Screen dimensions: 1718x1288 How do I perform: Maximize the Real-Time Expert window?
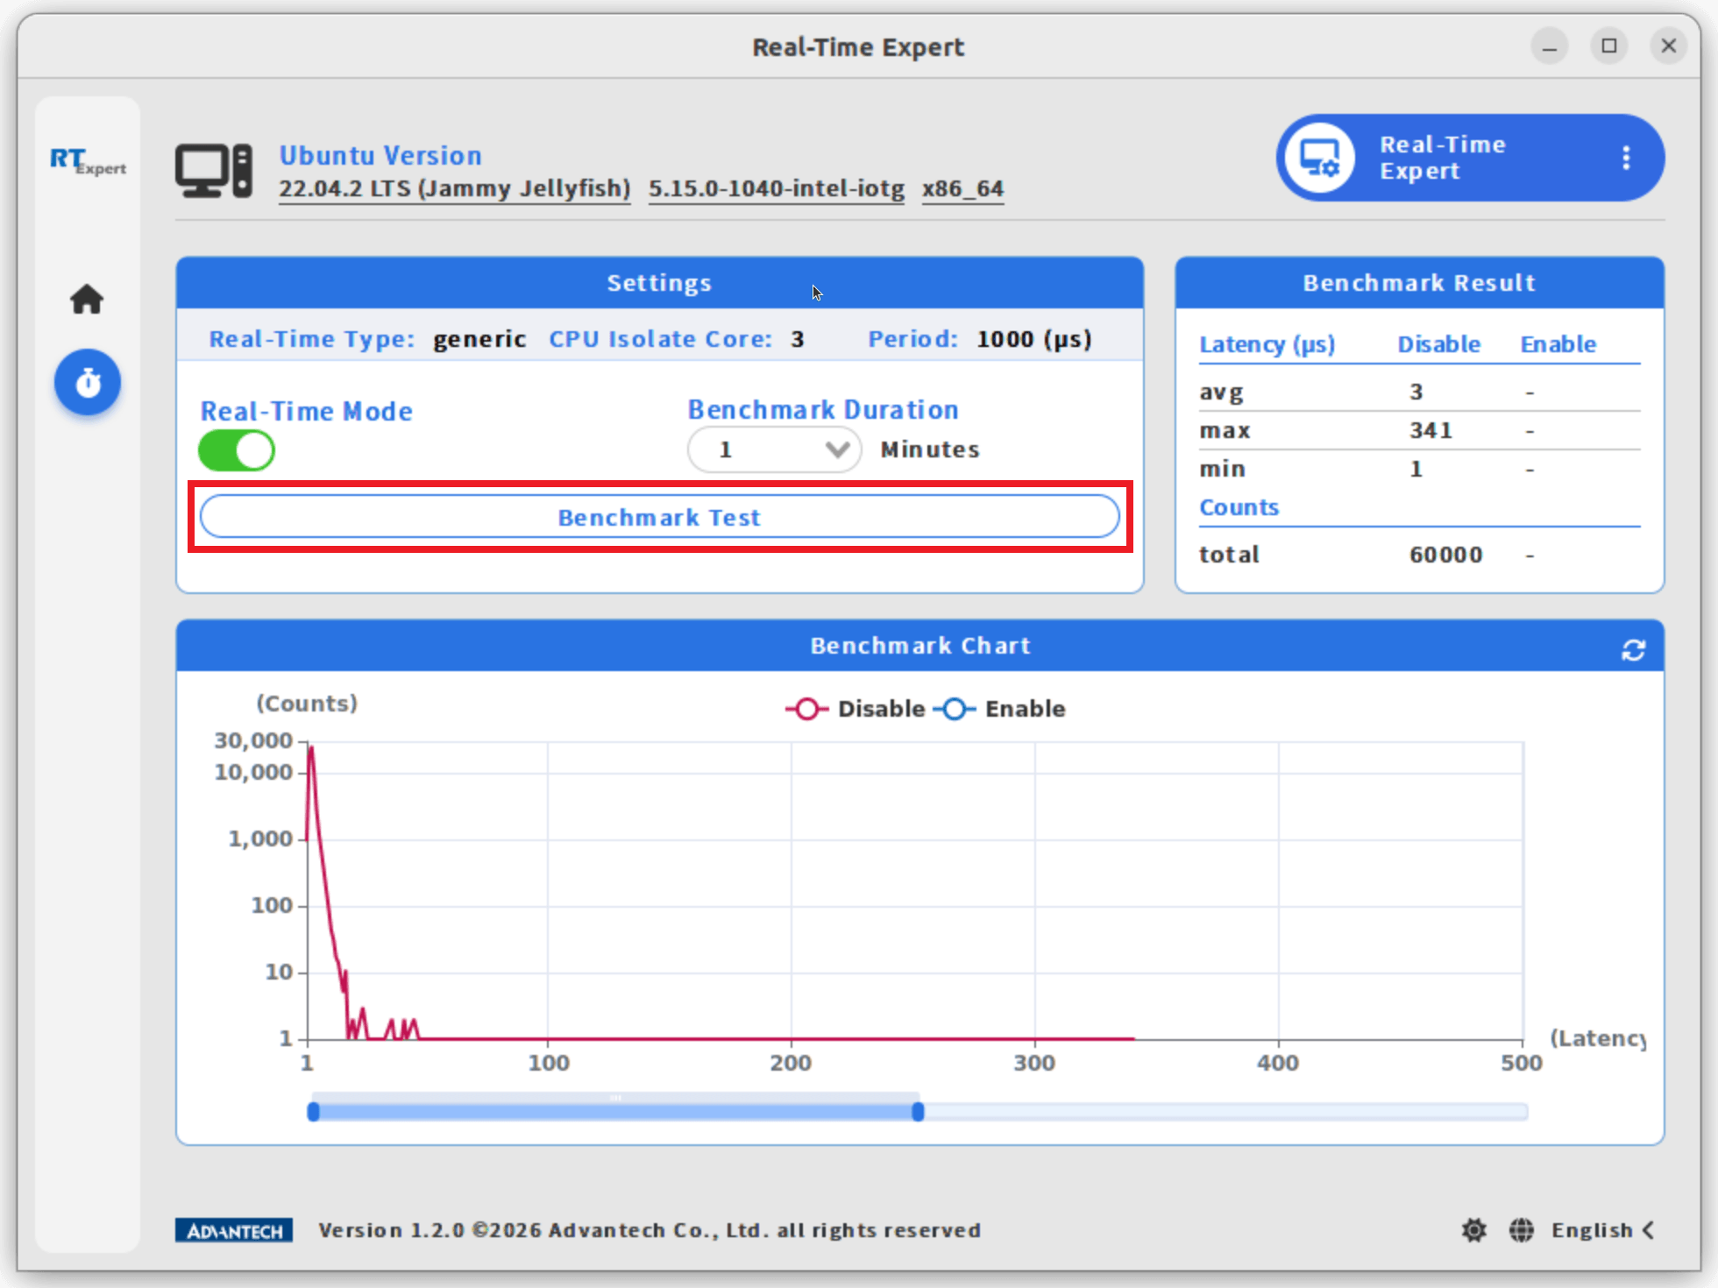tap(1609, 46)
